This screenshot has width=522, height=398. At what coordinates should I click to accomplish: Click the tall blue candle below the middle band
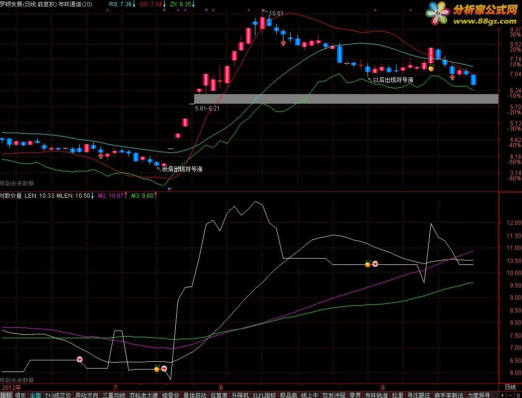339,54
